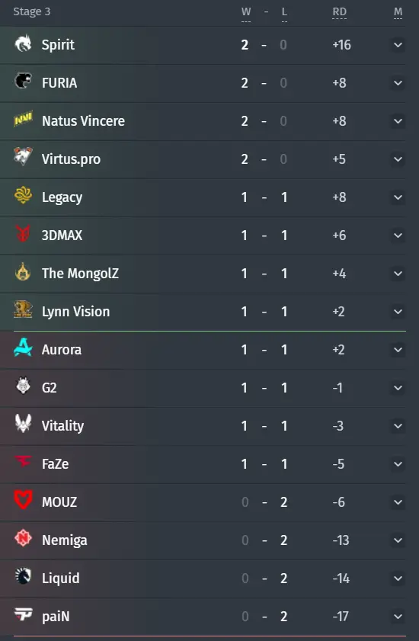Click the Virtus.pro bear logo
This screenshot has height=641, width=419.
[x=23, y=157]
